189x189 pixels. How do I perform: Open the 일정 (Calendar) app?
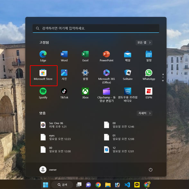(x=149, y=56)
